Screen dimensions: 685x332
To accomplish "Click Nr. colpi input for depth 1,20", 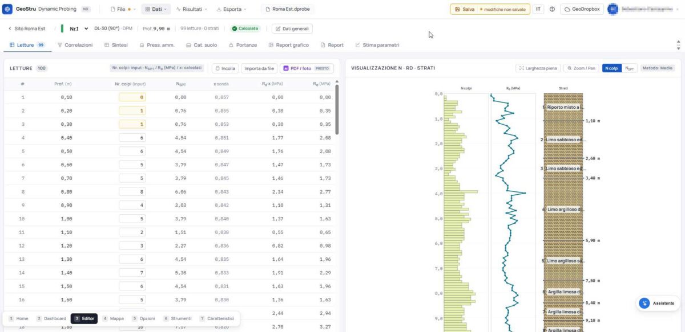I will tap(132, 246).
